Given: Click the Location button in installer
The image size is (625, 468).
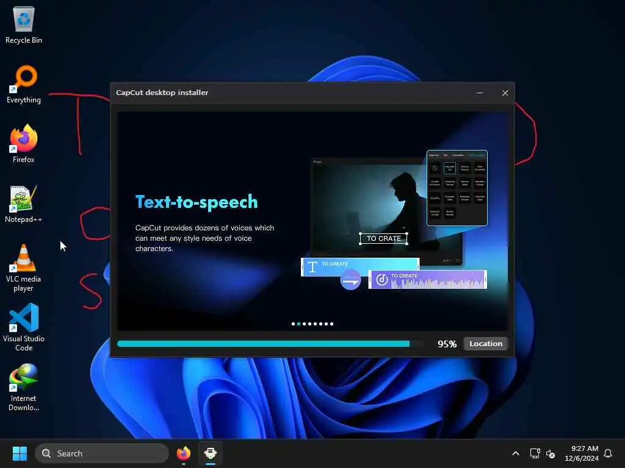Looking at the screenshot, I should pos(485,344).
